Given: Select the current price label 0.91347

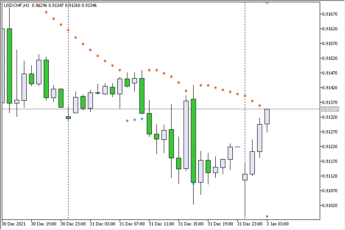Looking at the screenshot, I should (x=330, y=109).
